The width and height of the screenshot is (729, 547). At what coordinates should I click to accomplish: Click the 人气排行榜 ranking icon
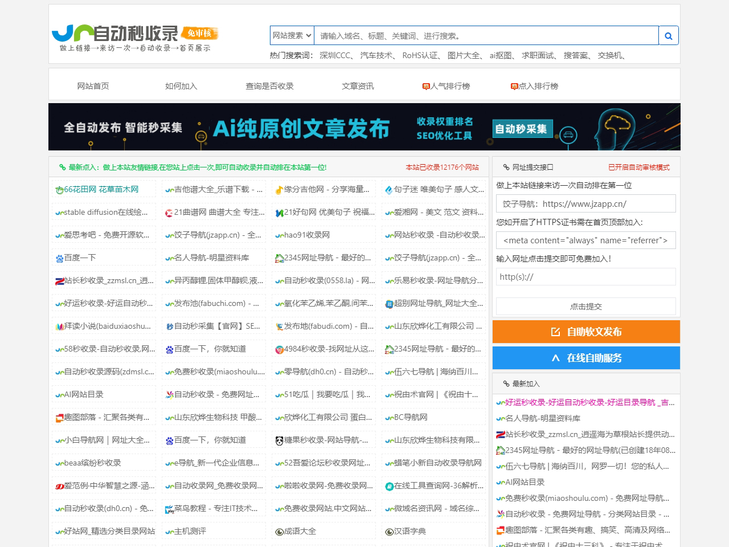pyautogui.click(x=426, y=87)
